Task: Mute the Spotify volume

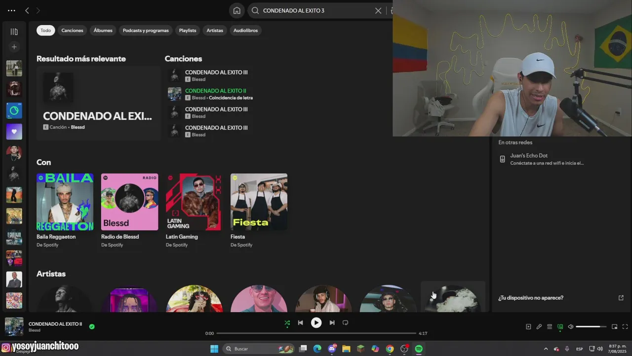Action: click(571, 327)
